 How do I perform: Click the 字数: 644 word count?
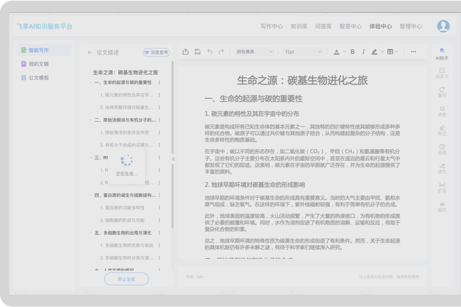click(194, 277)
